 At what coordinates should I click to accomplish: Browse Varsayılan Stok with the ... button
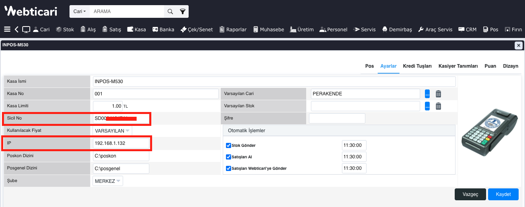point(427,106)
